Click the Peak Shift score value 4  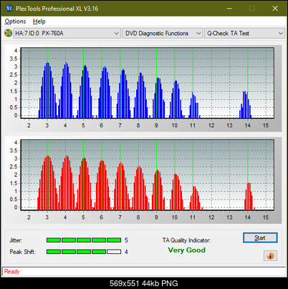tap(126, 252)
